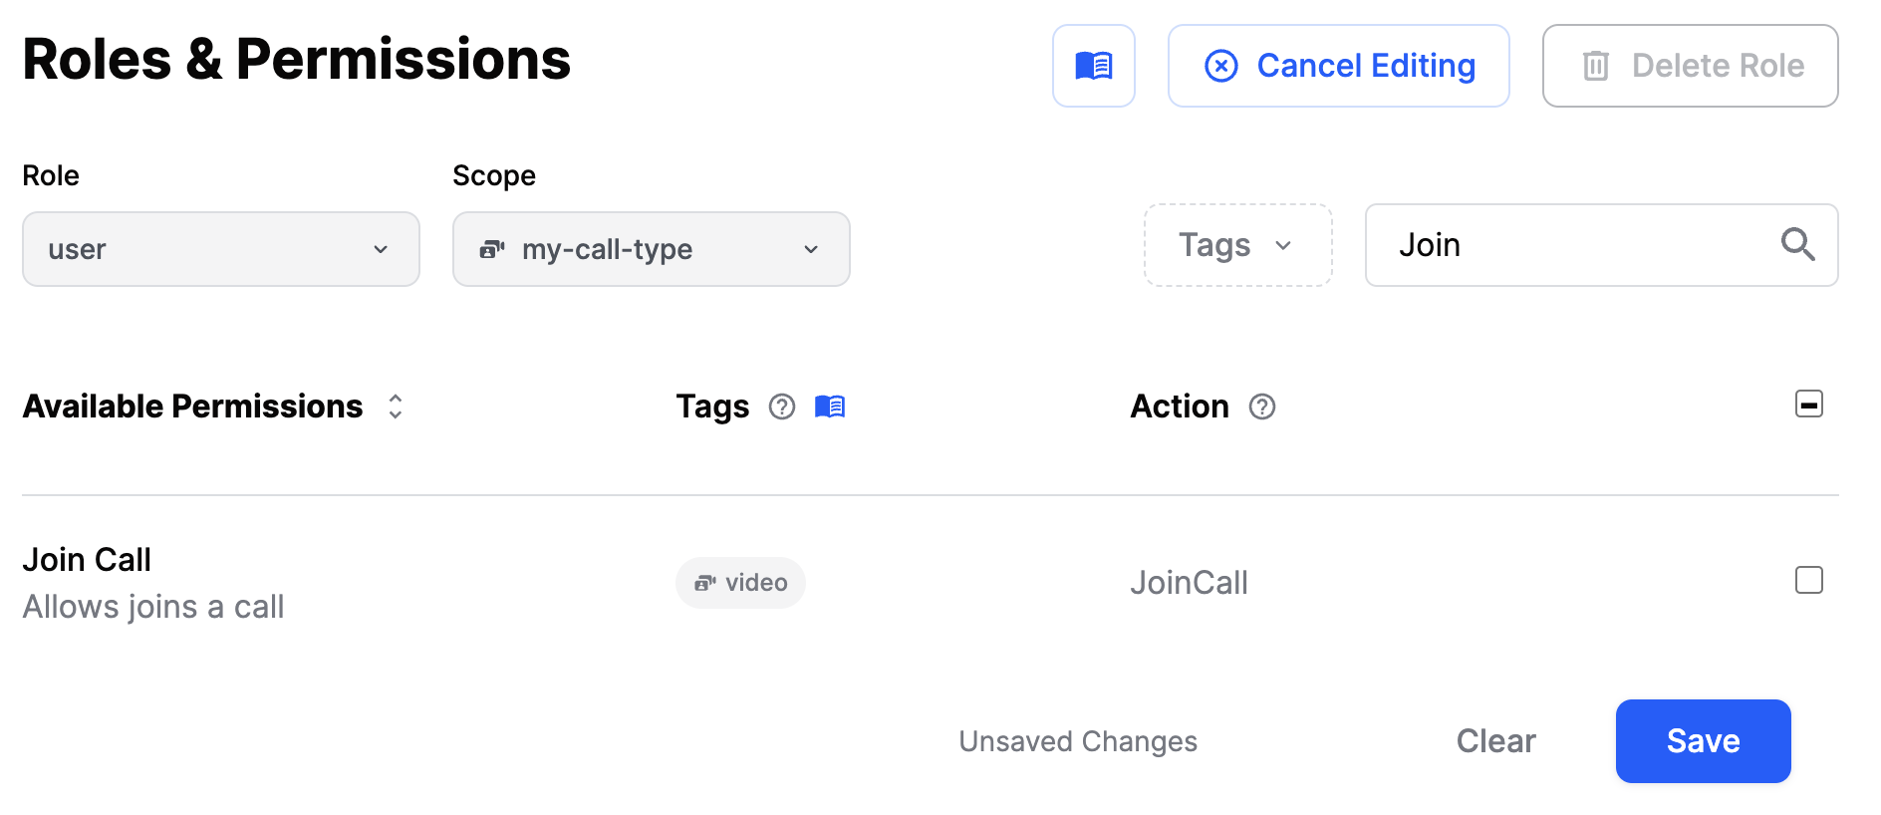Click Clear to reset changes
The image size is (1881, 815).
(1495, 740)
